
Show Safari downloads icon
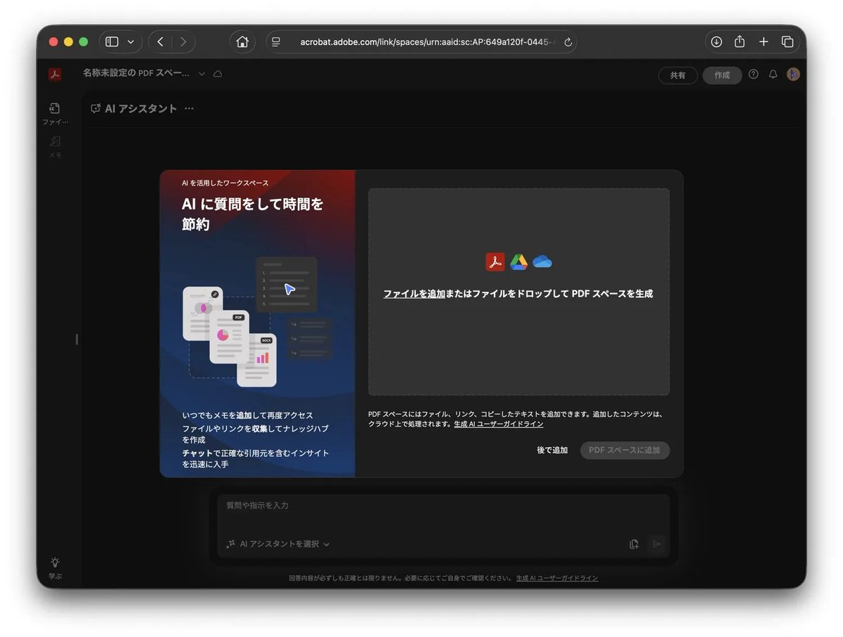[716, 41]
